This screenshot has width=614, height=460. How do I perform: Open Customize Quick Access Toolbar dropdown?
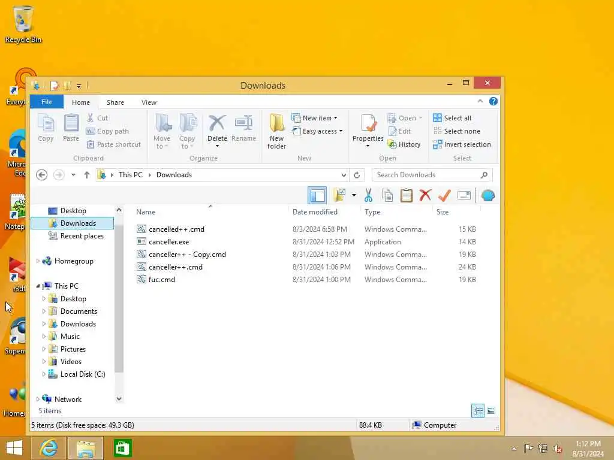79,86
